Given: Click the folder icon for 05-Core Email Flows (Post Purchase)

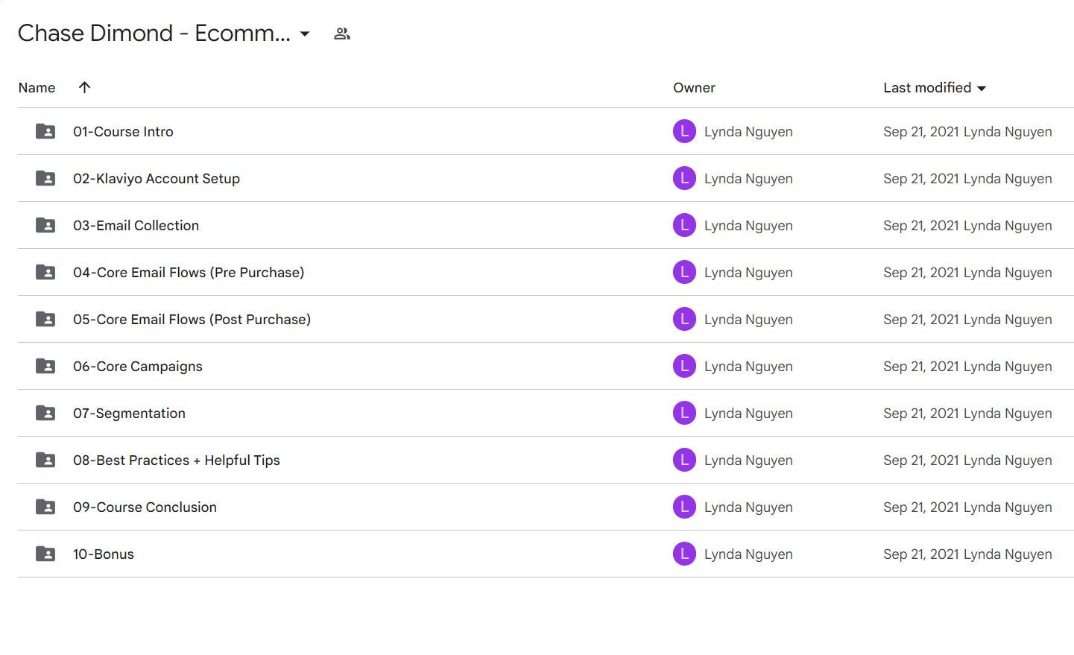Looking at the screenshot, I should (45, 319).
